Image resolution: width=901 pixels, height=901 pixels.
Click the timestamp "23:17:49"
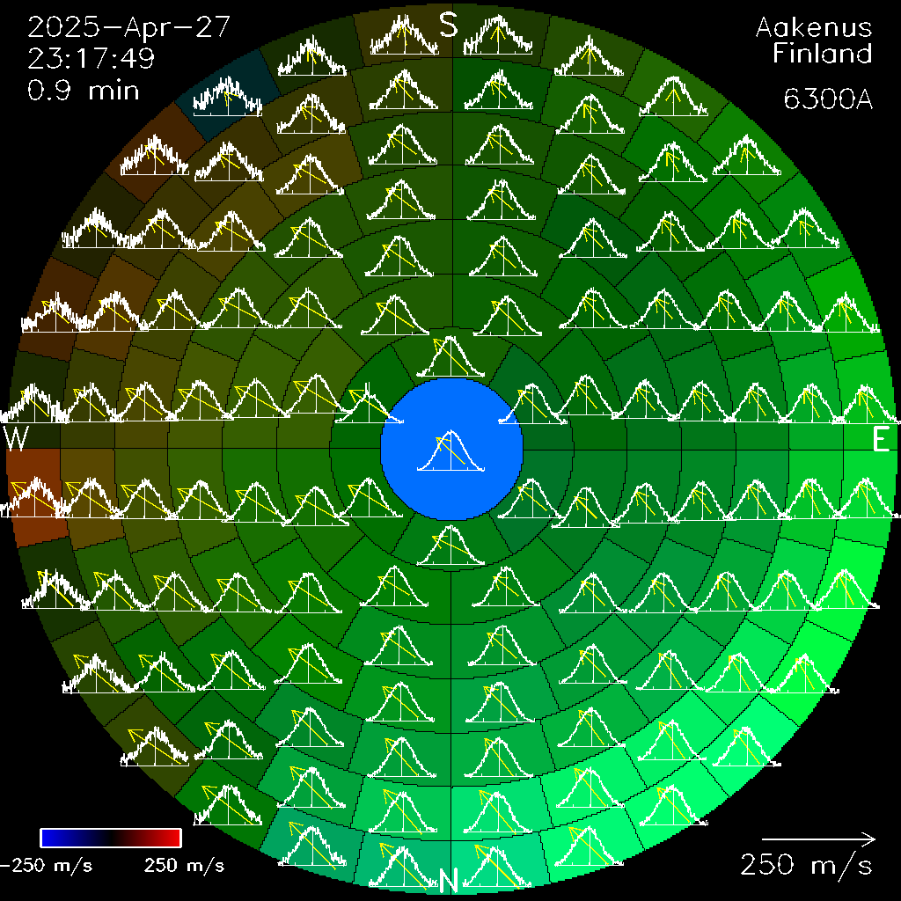[92, 58]
